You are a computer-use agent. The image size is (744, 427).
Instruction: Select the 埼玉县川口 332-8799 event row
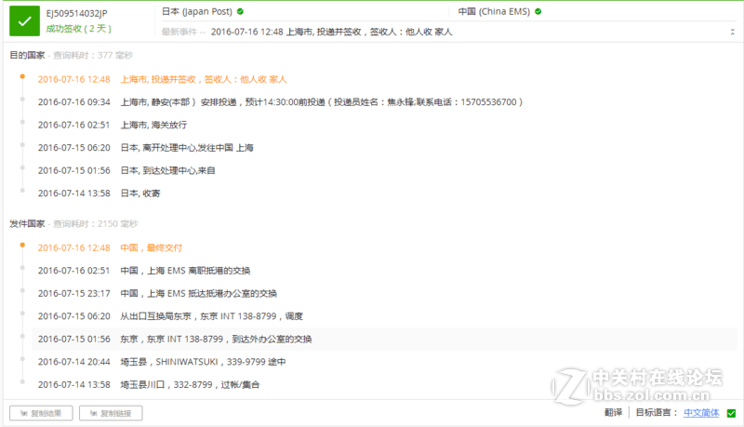coord(384,384)
